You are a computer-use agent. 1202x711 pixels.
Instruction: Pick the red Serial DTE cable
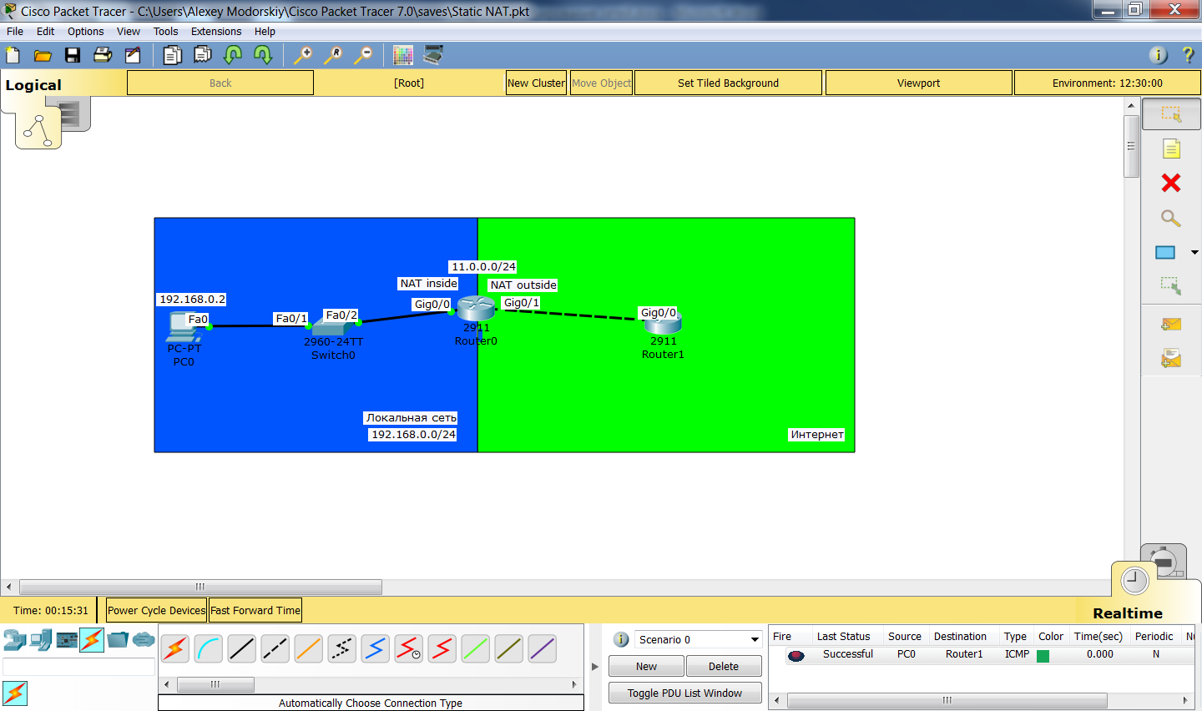(x=442, y=648)
